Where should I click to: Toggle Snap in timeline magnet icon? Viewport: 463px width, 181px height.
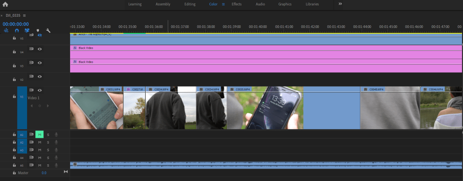(x=17, y=30)
